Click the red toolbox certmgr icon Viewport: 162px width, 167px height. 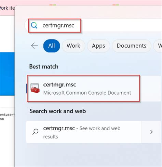click(35, 88)
